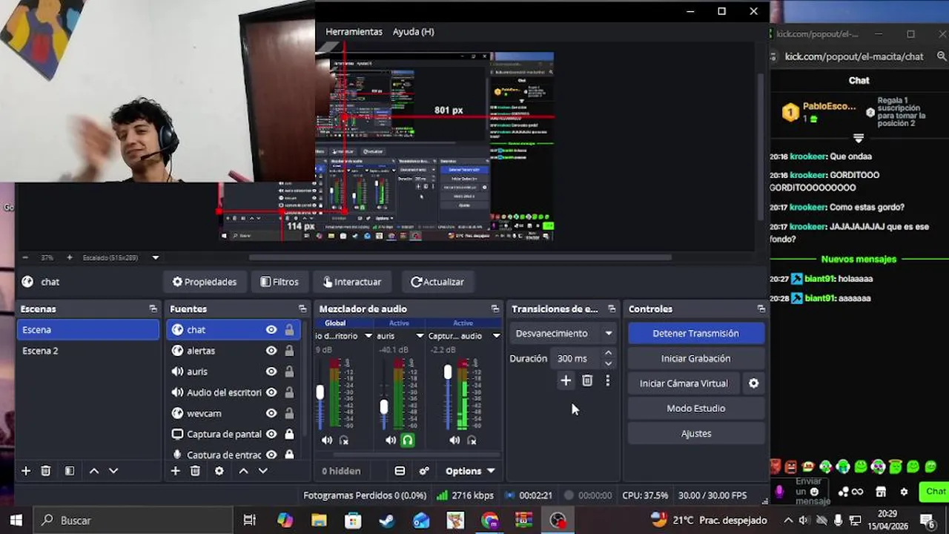Show hidden tray icons in taskbar
Viewport: 949px width, 534px height.
point(788,521)
